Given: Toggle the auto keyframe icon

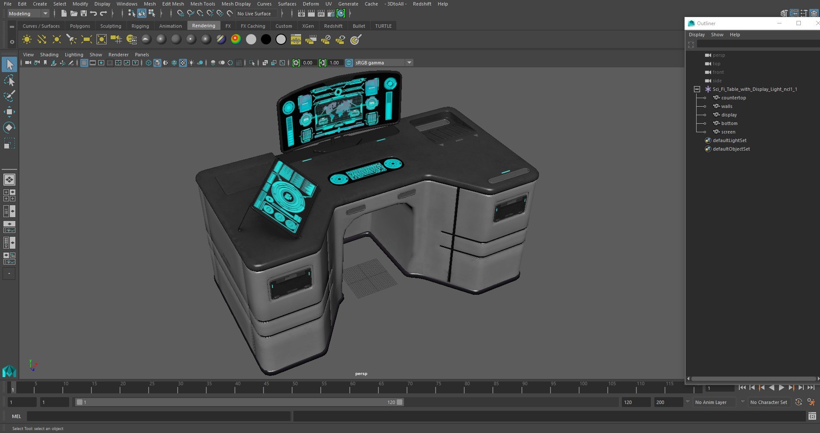Looking at the screenshot, I should 798,402.
